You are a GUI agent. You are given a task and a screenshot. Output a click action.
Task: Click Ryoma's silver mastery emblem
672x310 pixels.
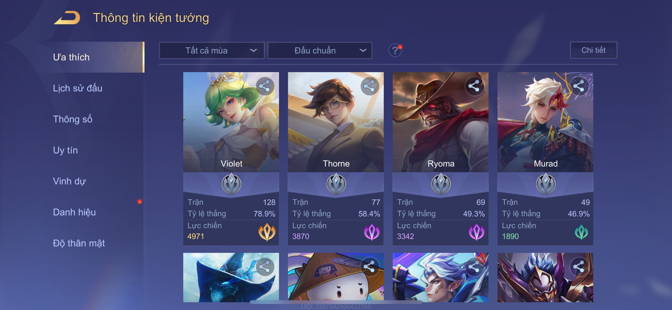click(x=441, y=184)
